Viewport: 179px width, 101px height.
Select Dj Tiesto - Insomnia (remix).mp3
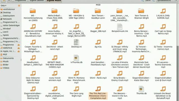point(163,45)
